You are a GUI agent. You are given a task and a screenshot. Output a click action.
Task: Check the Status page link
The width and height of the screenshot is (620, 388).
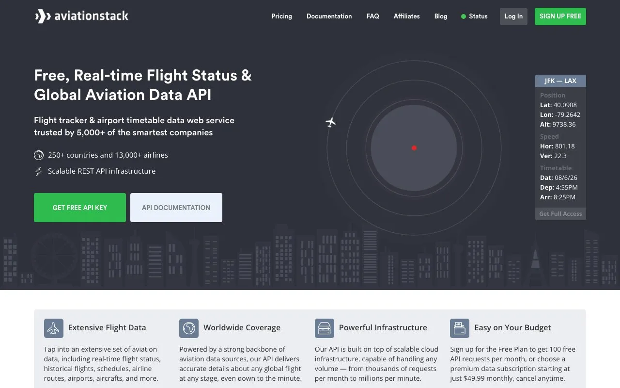coord(478,16)
